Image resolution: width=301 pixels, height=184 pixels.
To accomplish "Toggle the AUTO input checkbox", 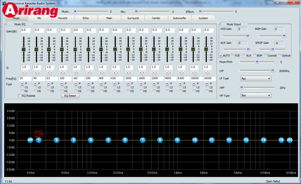I will click(x=221, y=55).
